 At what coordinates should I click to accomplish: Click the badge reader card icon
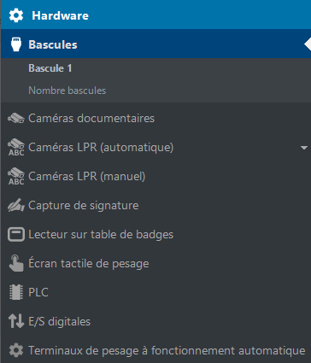coord(16,235)
